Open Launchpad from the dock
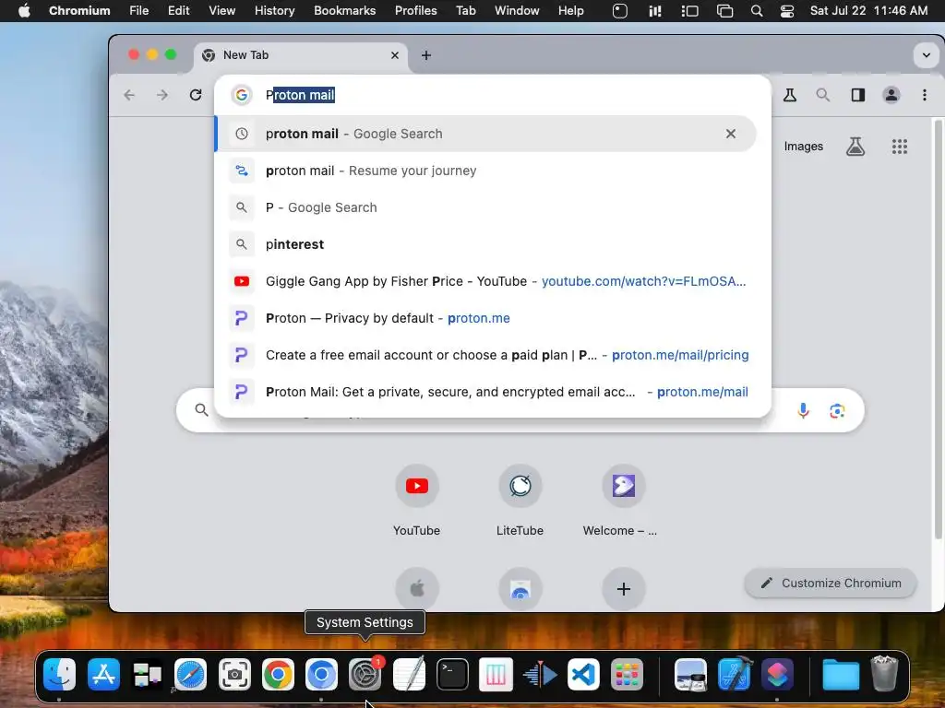Screen dimensions: 945x708 [627, 674]
